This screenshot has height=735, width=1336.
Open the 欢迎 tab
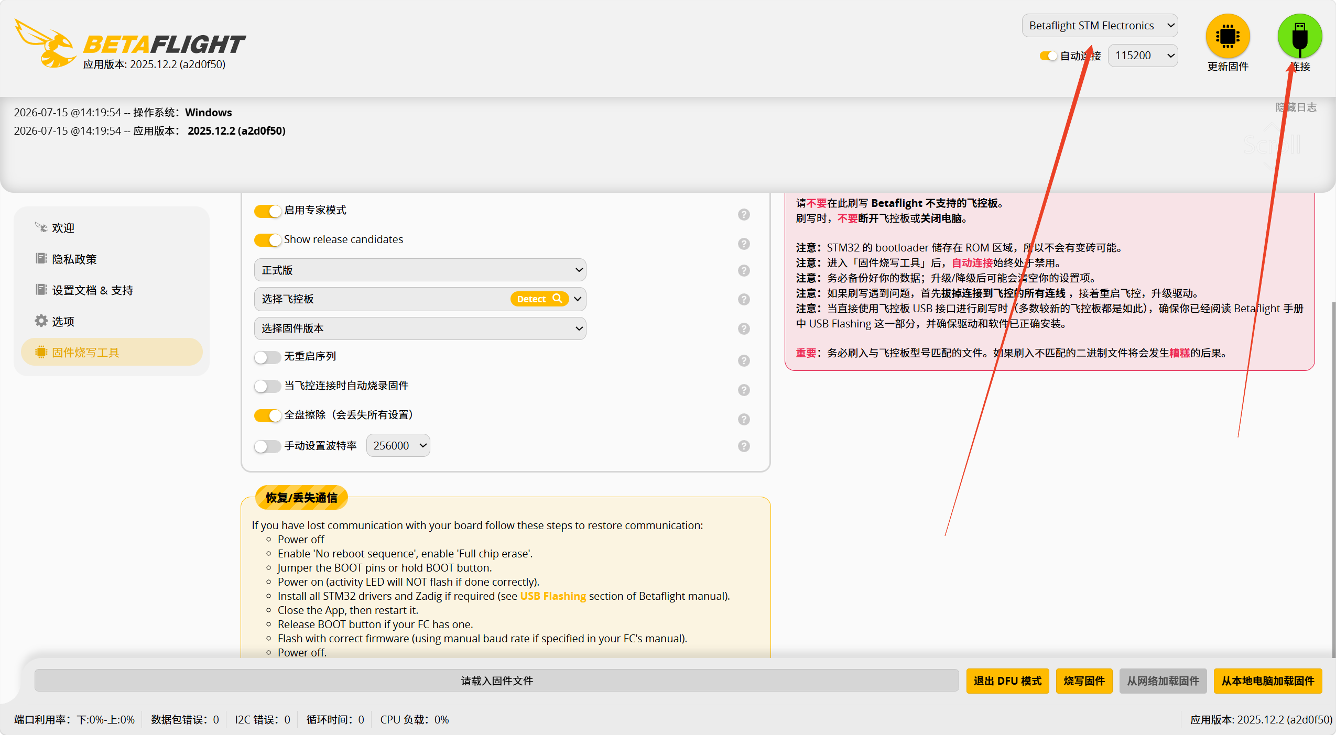[x=112, y=228]
